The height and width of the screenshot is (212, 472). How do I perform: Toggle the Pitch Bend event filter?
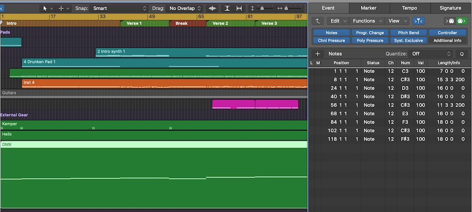tap(408, 33)
